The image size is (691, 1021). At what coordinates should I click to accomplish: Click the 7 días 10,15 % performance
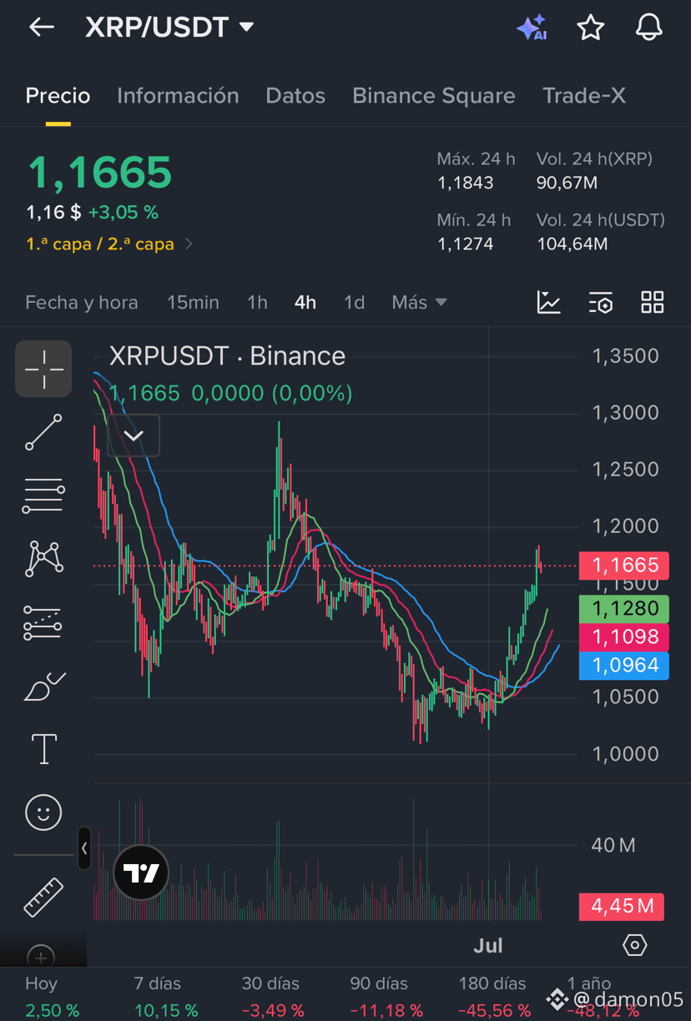coord(165,997)
